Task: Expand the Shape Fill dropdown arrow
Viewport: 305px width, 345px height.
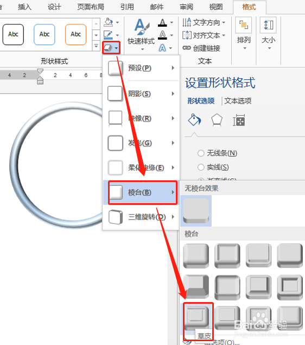Action: coord(117,22)
